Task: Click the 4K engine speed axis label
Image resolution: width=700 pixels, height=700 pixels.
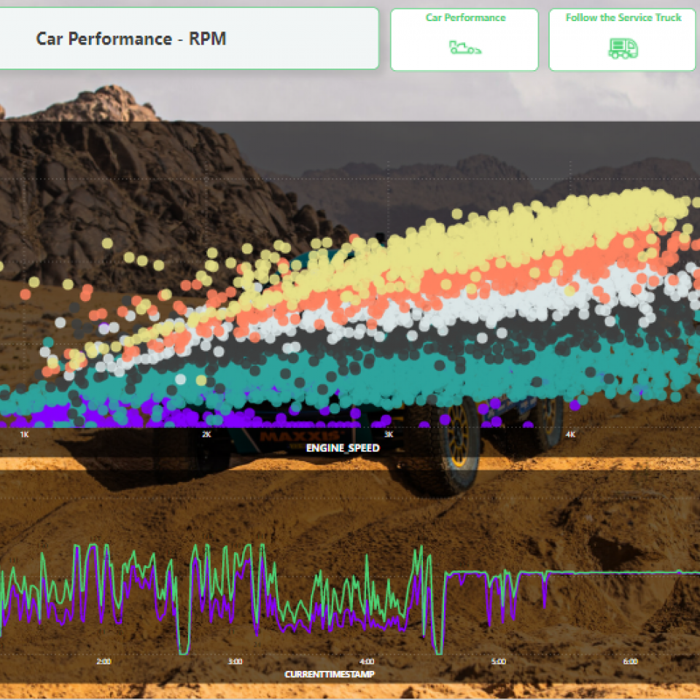Action: [x=571, y=435]
